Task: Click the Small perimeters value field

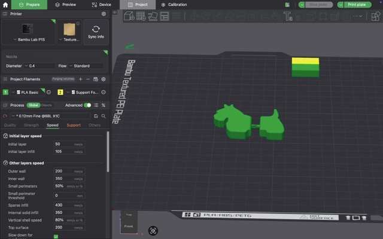Action: (69, 186)
